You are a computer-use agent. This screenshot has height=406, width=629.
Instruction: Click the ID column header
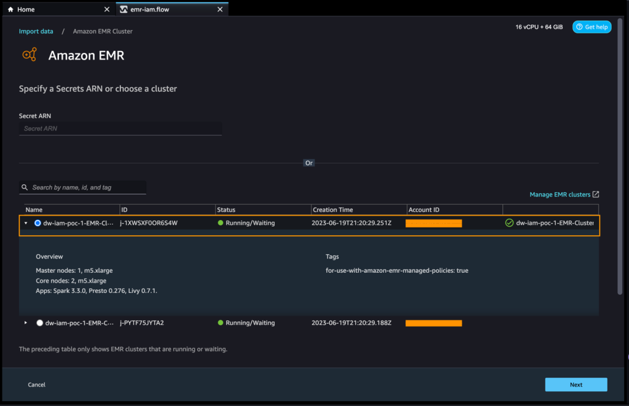pyautogui.click(x=124, y=209)
